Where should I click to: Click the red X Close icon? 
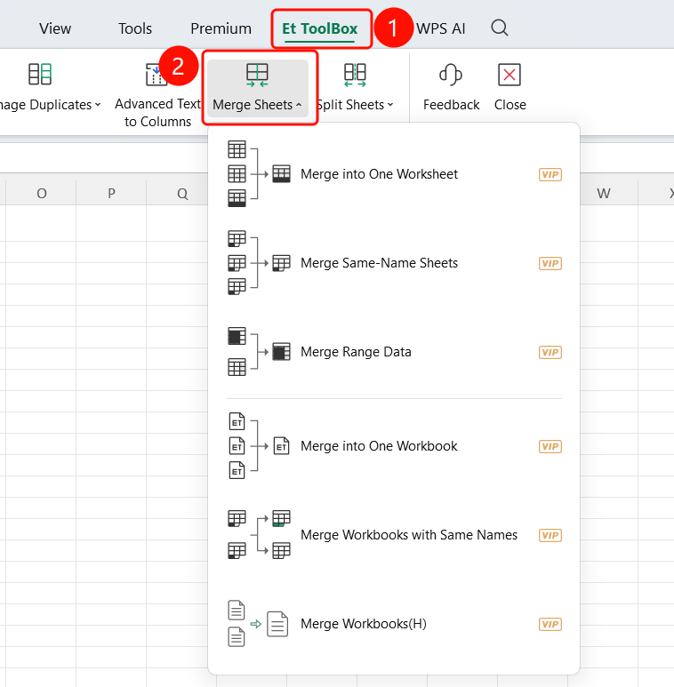(510, 75)
